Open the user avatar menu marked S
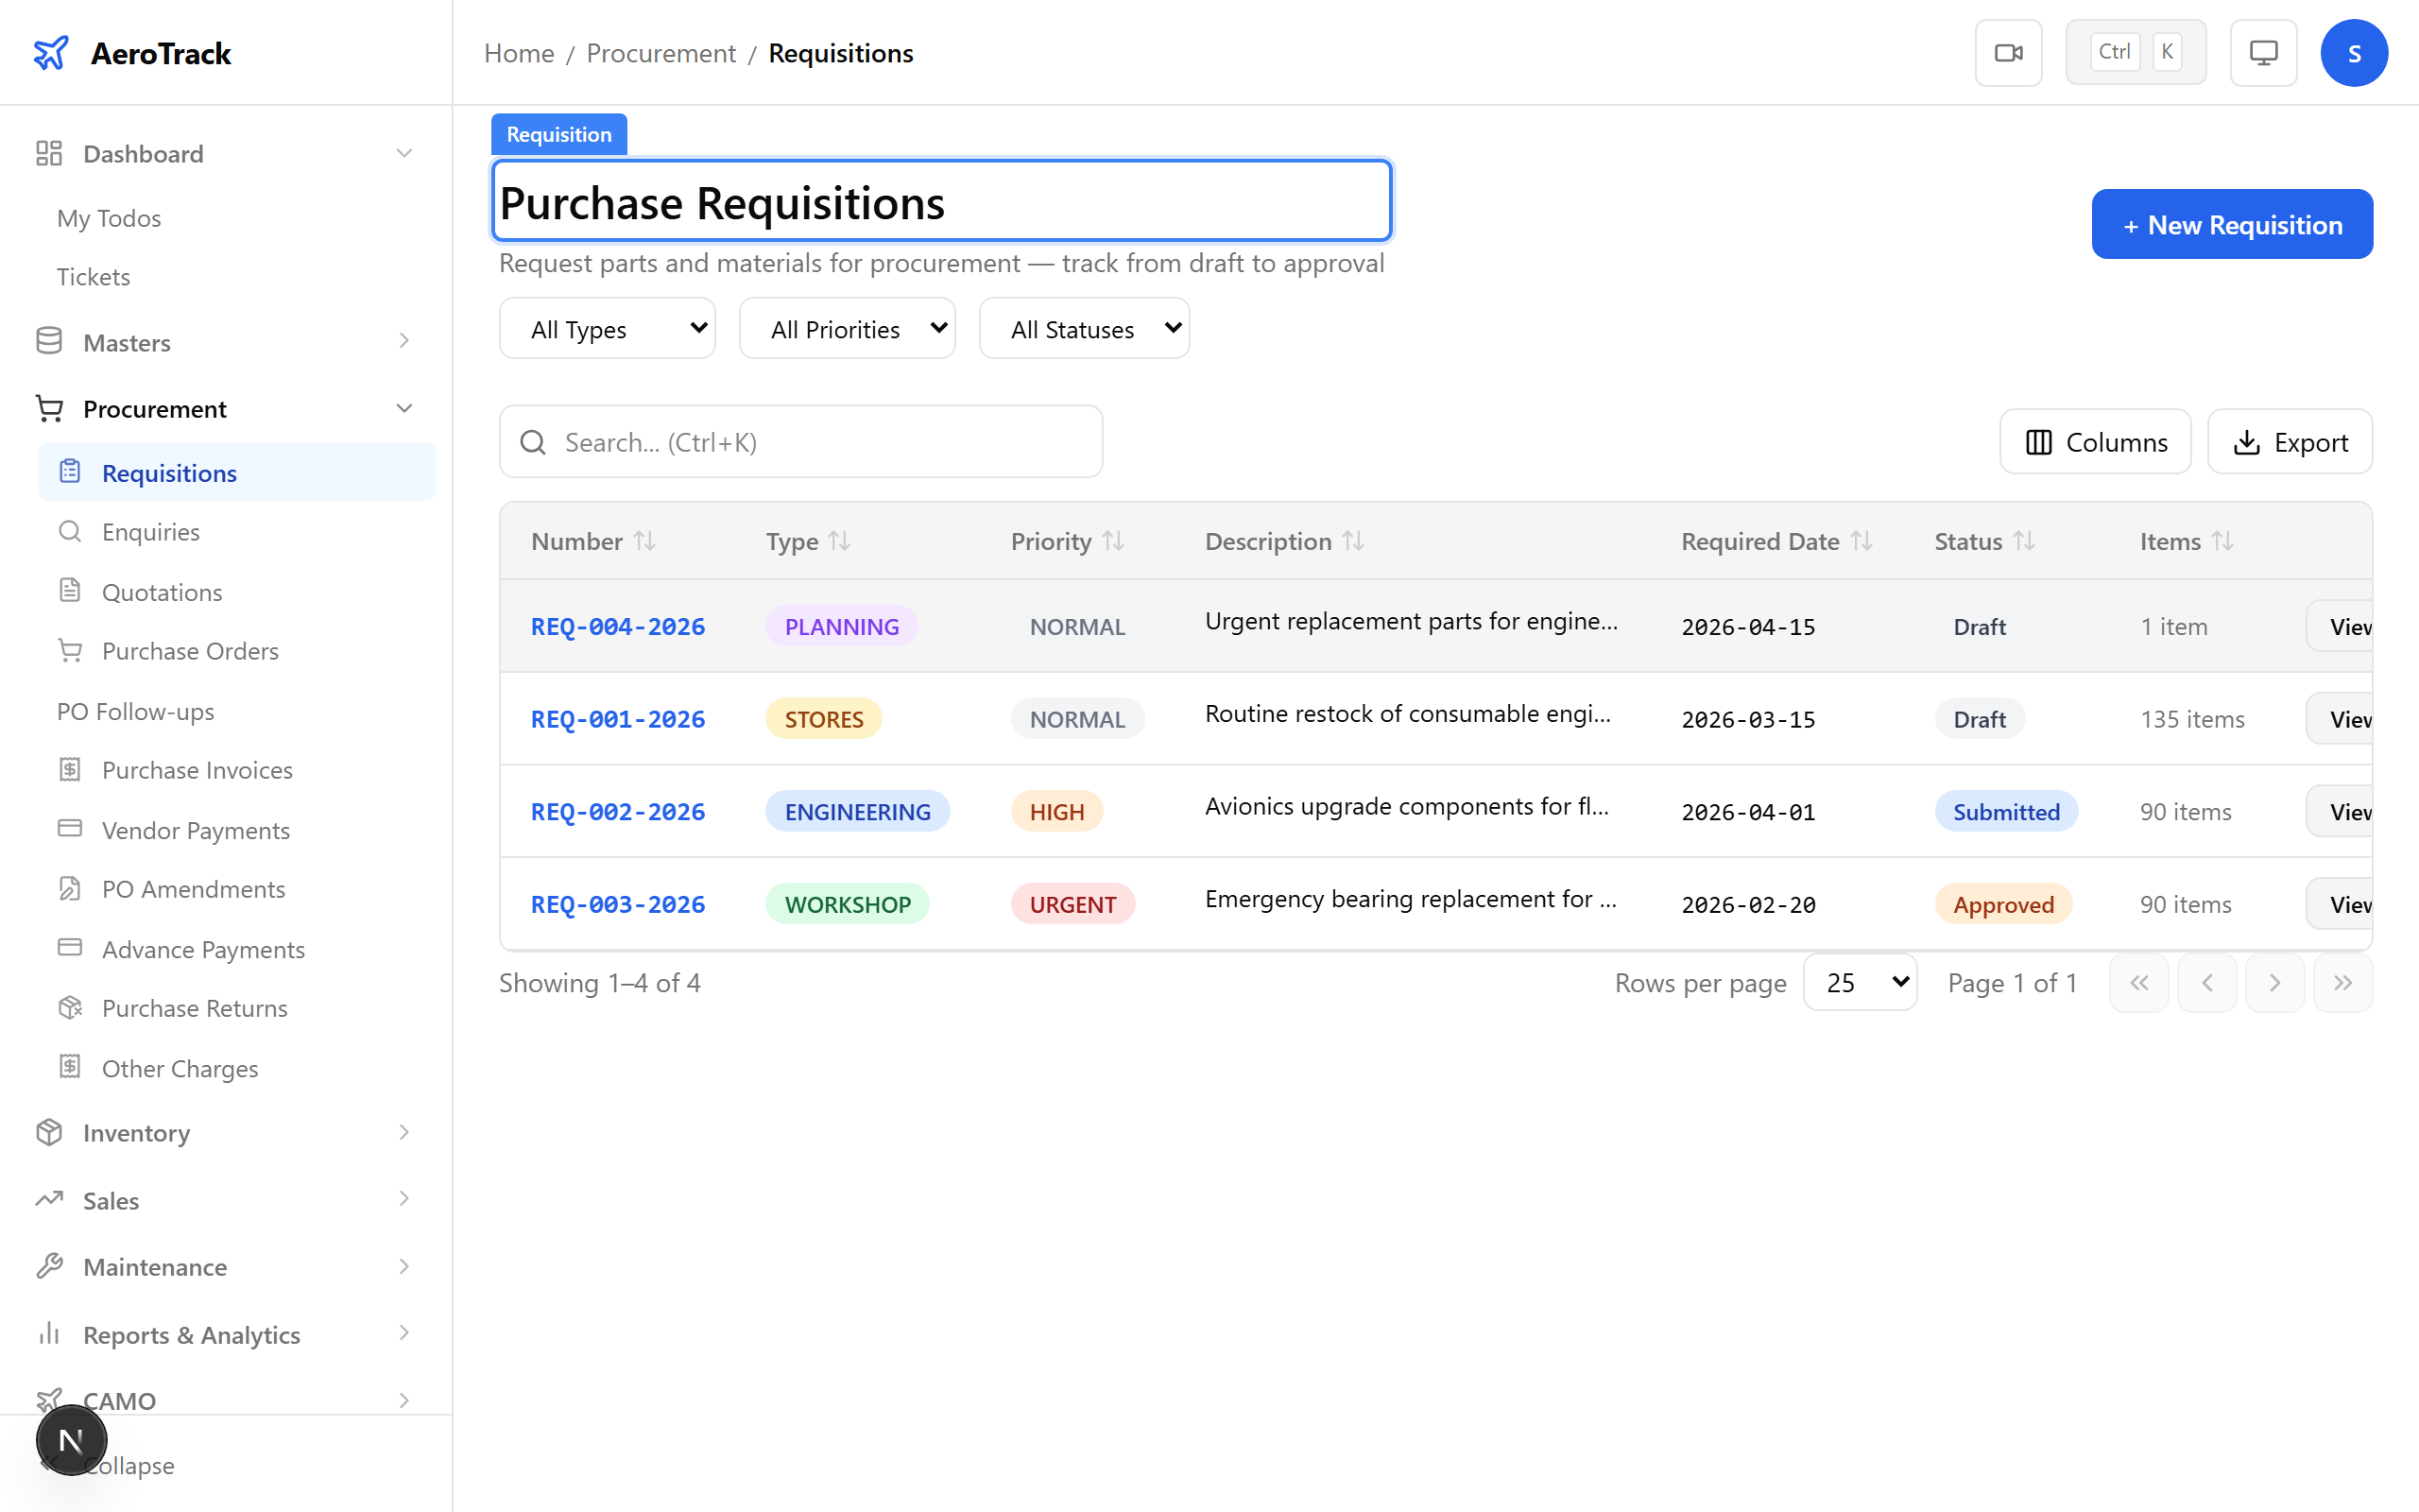Screen dimensions: 2419x1512 click(2354, 52)
